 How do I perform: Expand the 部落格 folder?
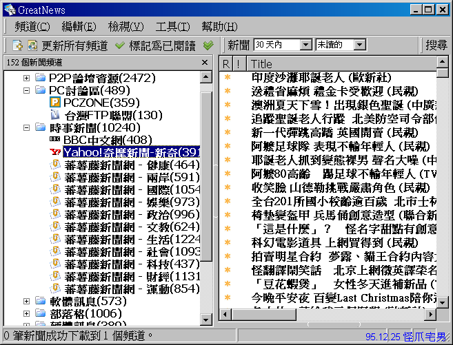tap(27, 313)
